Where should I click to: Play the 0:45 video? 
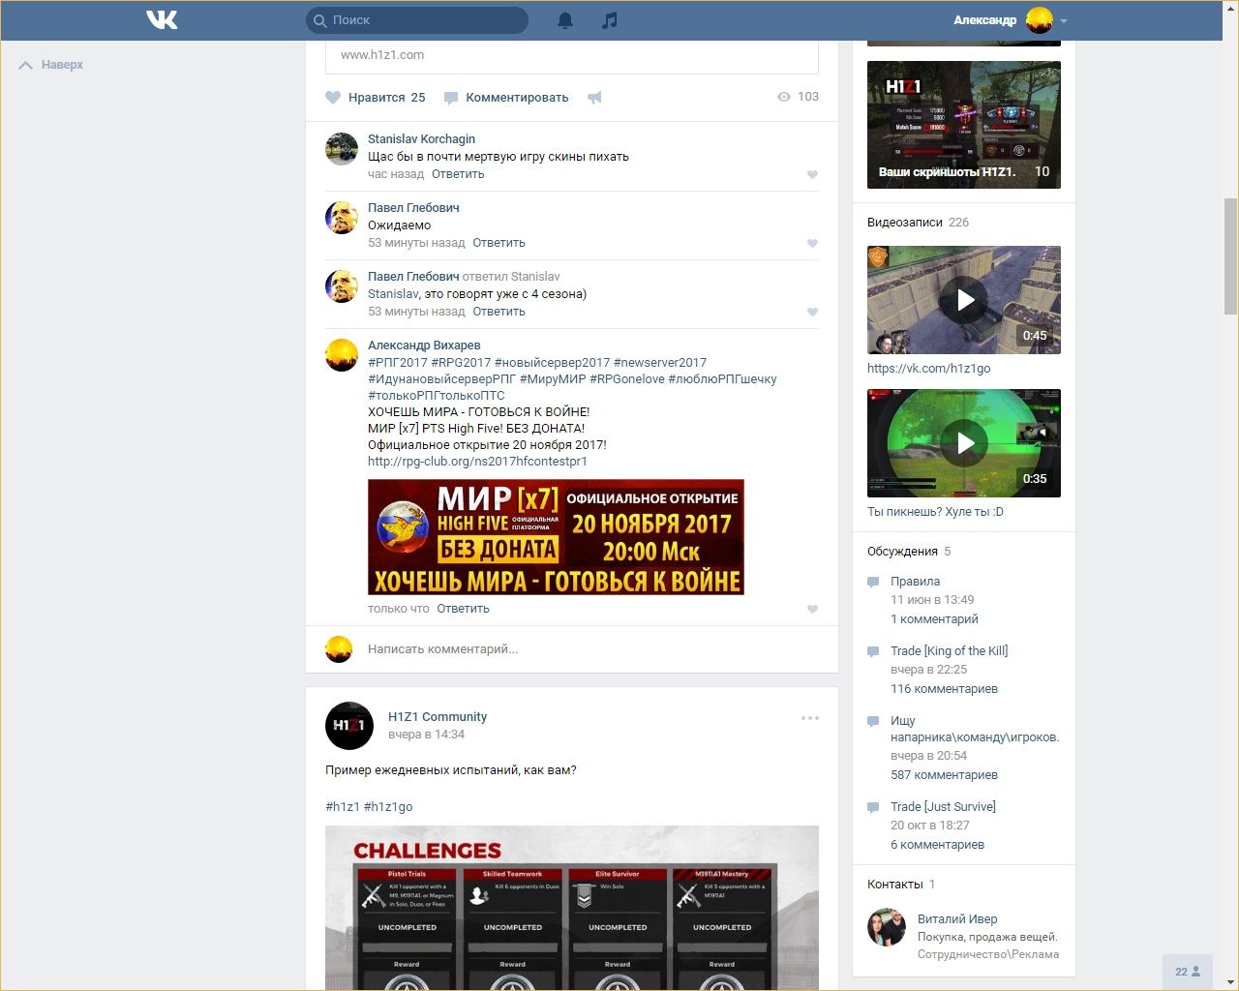click(964, 300)
